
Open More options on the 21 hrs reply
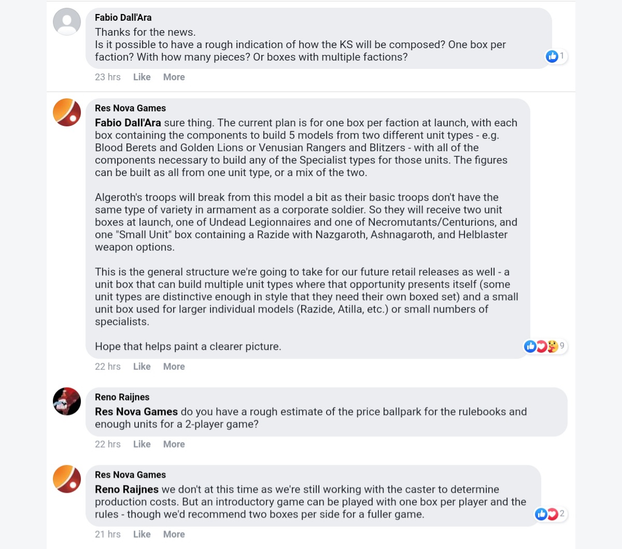174,534
